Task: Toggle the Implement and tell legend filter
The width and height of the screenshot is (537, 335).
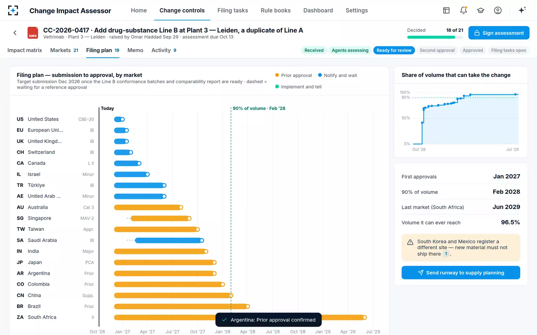Action: 298,87
